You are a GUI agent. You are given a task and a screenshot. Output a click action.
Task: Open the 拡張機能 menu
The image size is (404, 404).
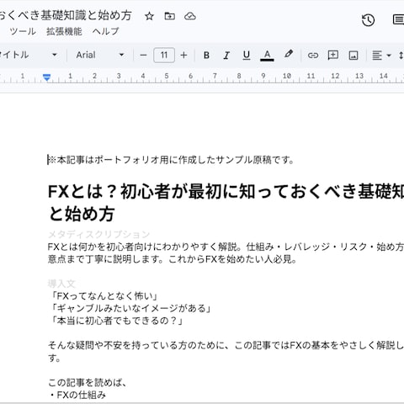(64, 31)
